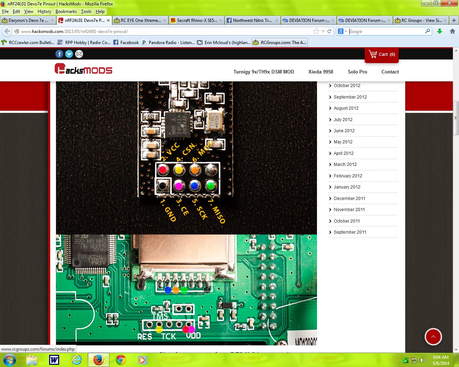Open the March 2012 archive link
This screenshot has height=367, width=459.
(x=345, y=165)
